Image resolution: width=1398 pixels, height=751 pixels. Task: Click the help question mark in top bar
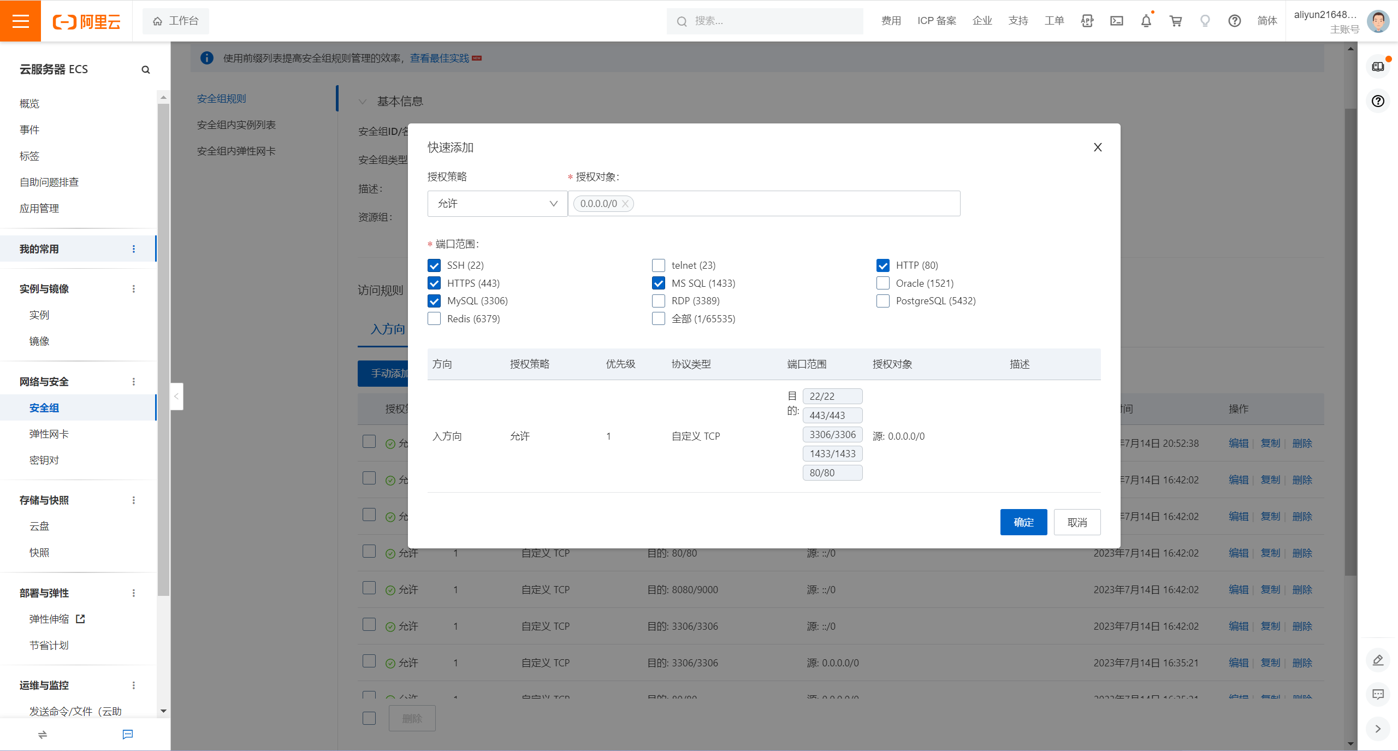tap(1234, 21)
